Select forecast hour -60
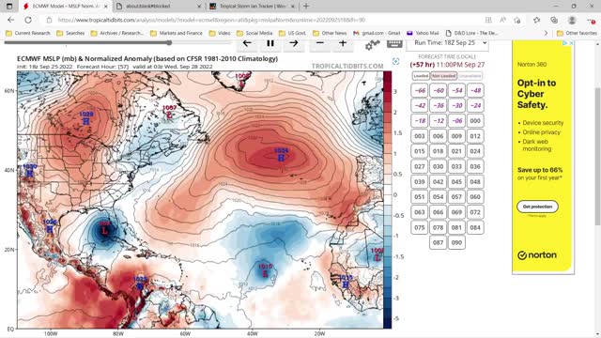Screen dimensions: 601x338 point(439,90)
